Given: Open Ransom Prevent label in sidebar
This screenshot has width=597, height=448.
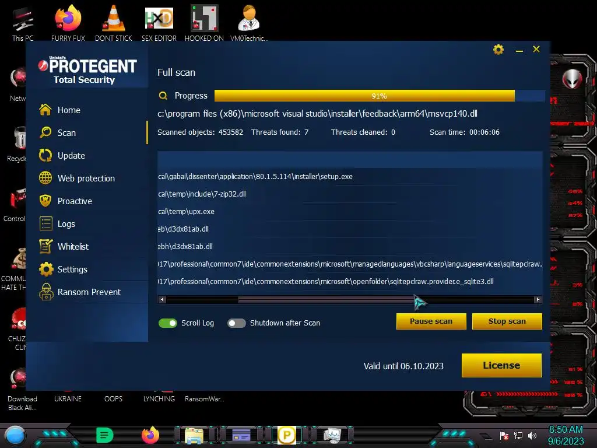Looking at the screenshot, I should [89, 292].
